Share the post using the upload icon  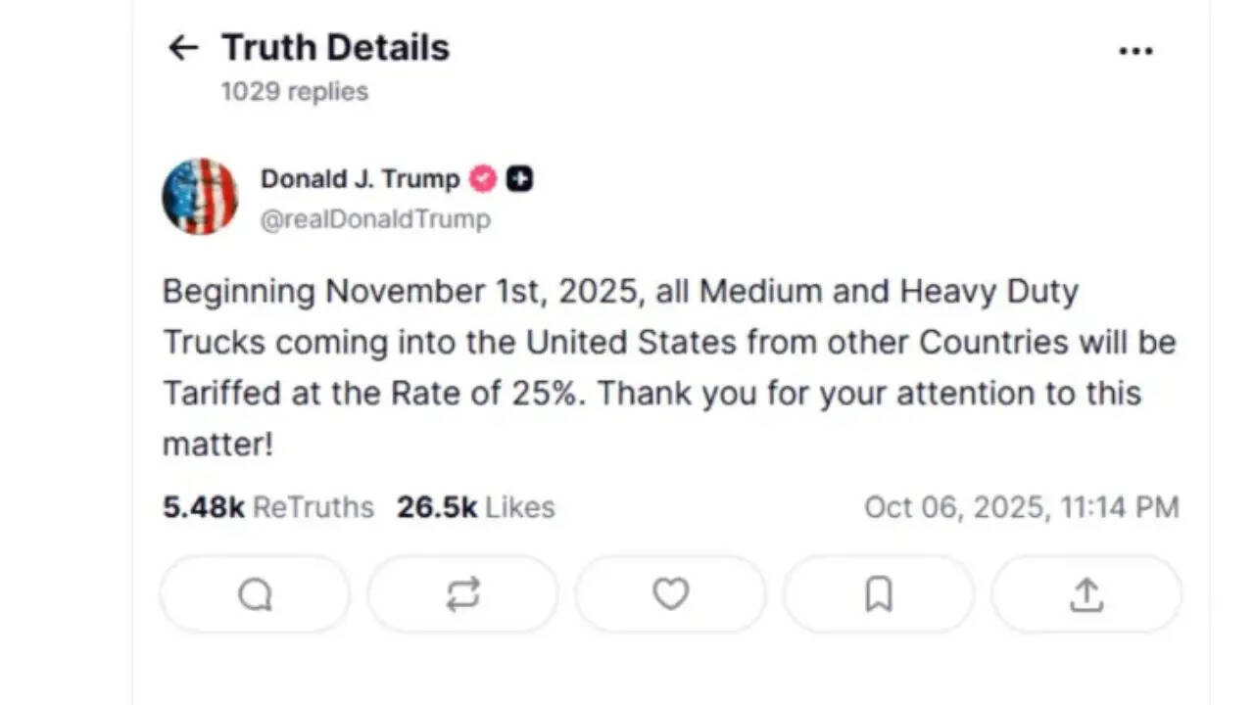click(x=1086, y=594)
